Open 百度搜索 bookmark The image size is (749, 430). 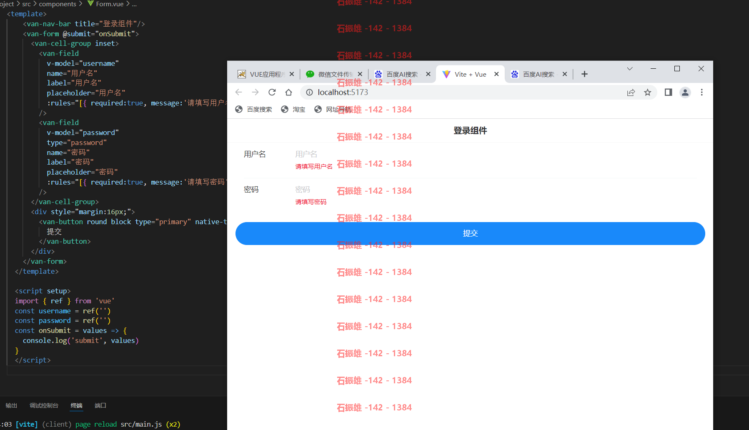click(x=253, y=109)
